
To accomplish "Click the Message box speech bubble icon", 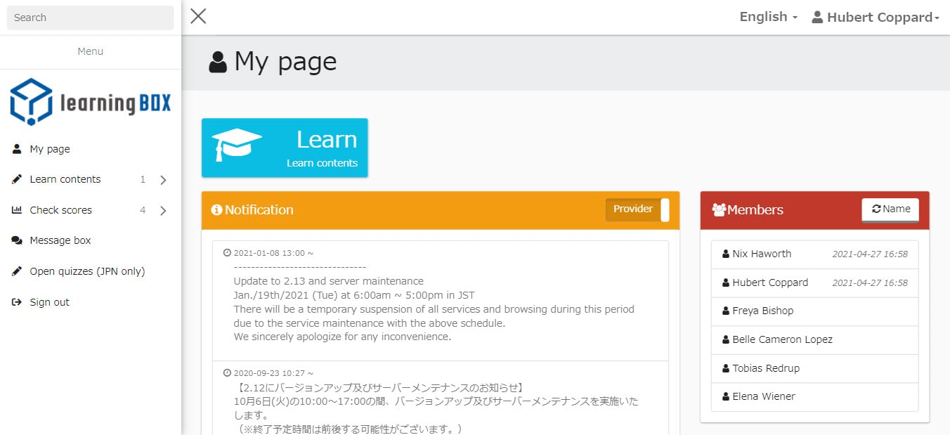I will (x=17, y=240).
